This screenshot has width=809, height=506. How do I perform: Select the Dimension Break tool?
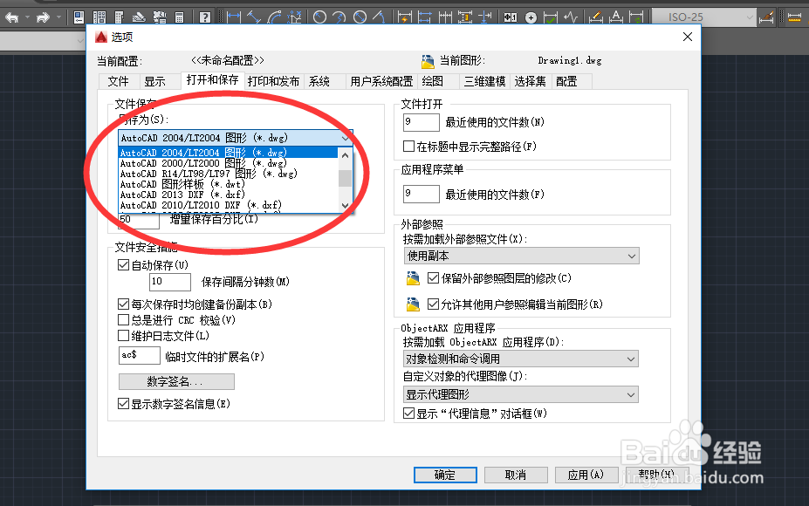pyautogui.click(x=484, y=17)
